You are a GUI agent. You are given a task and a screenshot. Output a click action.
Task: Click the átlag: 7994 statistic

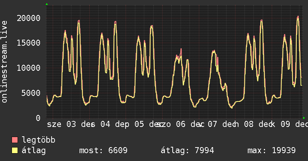click(x=187, y=151)
